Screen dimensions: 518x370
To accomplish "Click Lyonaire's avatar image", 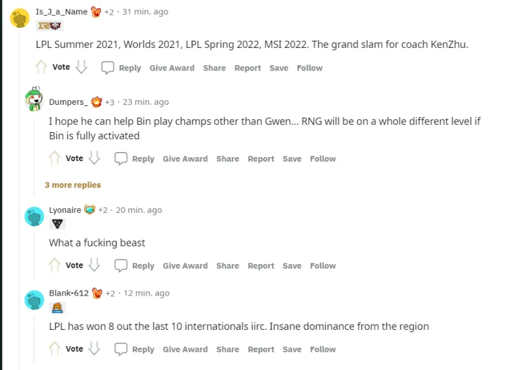I will pyautogui.click(x=34, y=216).
